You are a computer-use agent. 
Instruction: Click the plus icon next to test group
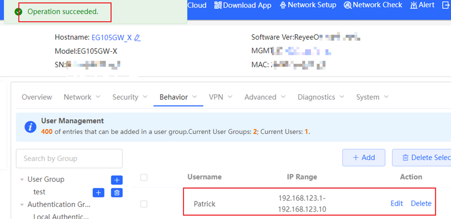(98, 193)
